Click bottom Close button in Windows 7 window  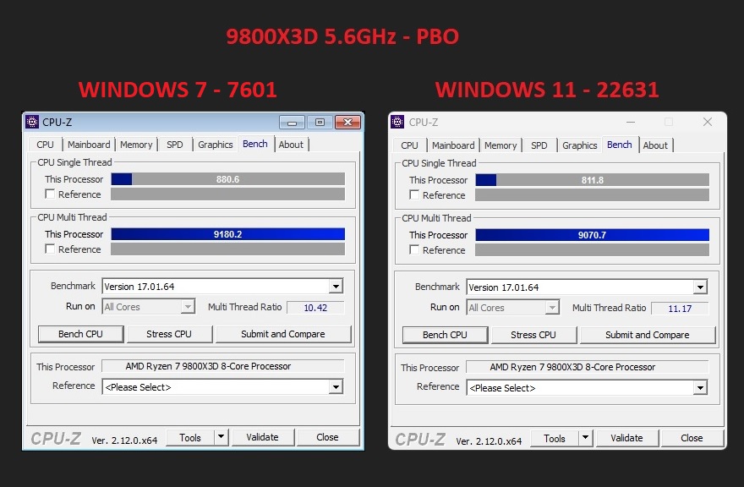click(327, 437)
